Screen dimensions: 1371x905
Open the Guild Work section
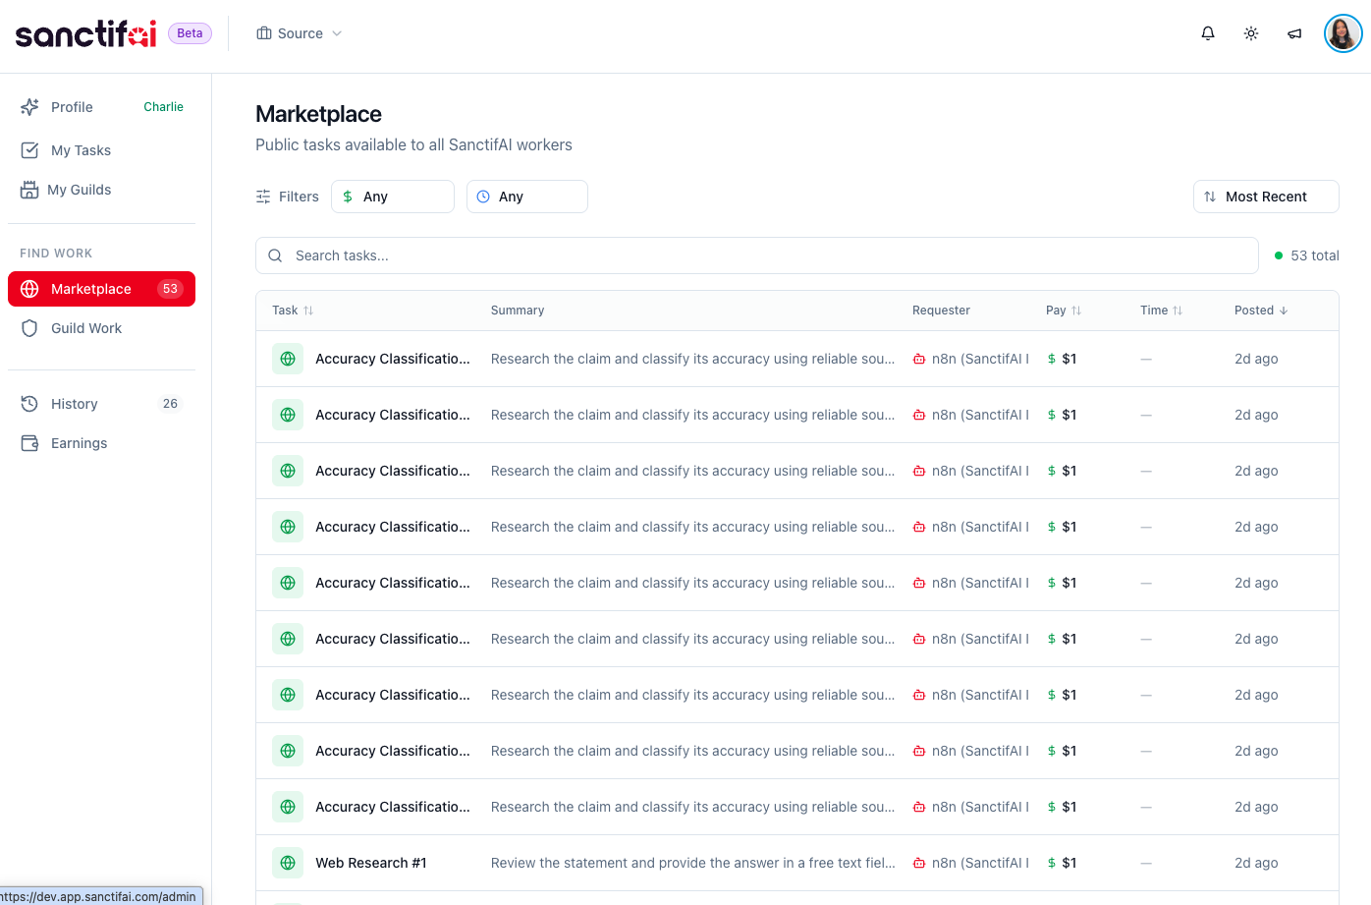coord(85,327)
